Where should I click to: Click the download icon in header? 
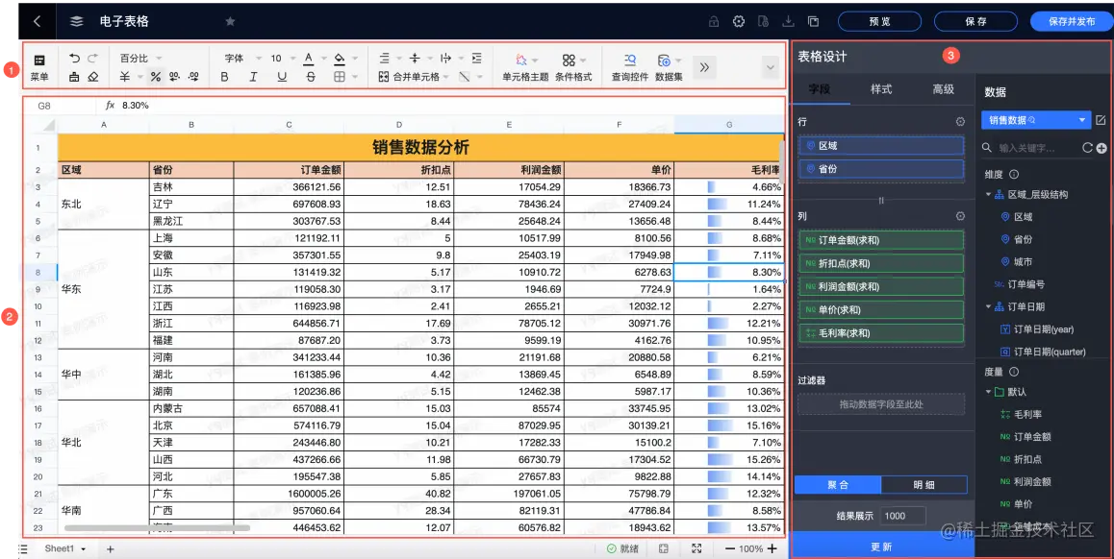[788, 21]
